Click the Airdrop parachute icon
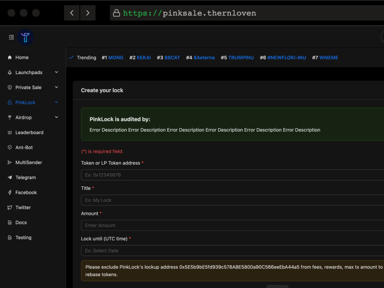This screenshot has width=384, height=288. [10, 117]
